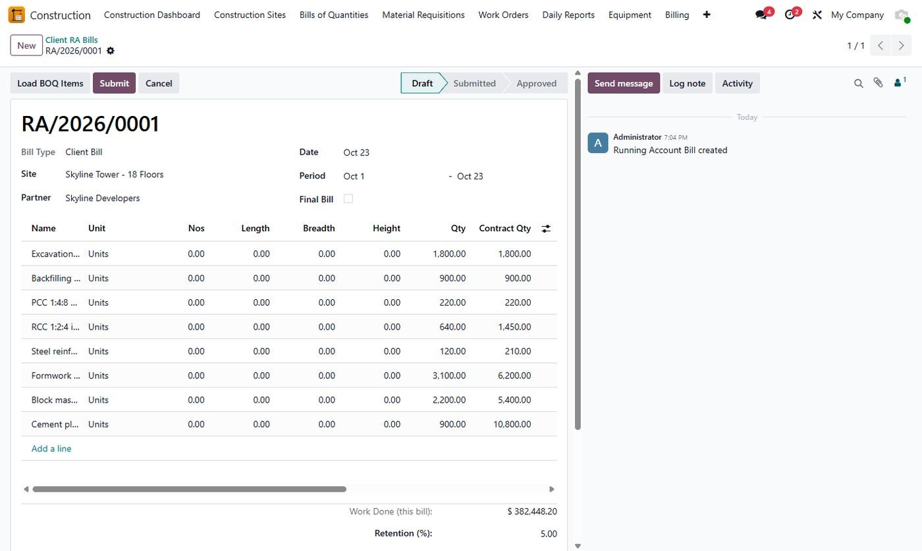Screen dimensions: 922x551
Task: Open the debug tools wrench icon
Action: pyautogui.click(x=817, y=14)
